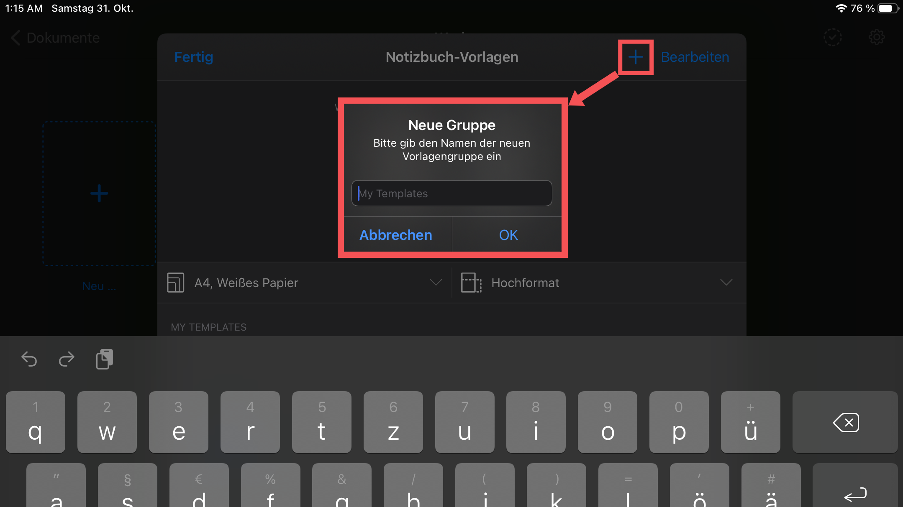
Task: Tap Fertig to close templates panel
Action: [193, 57]
